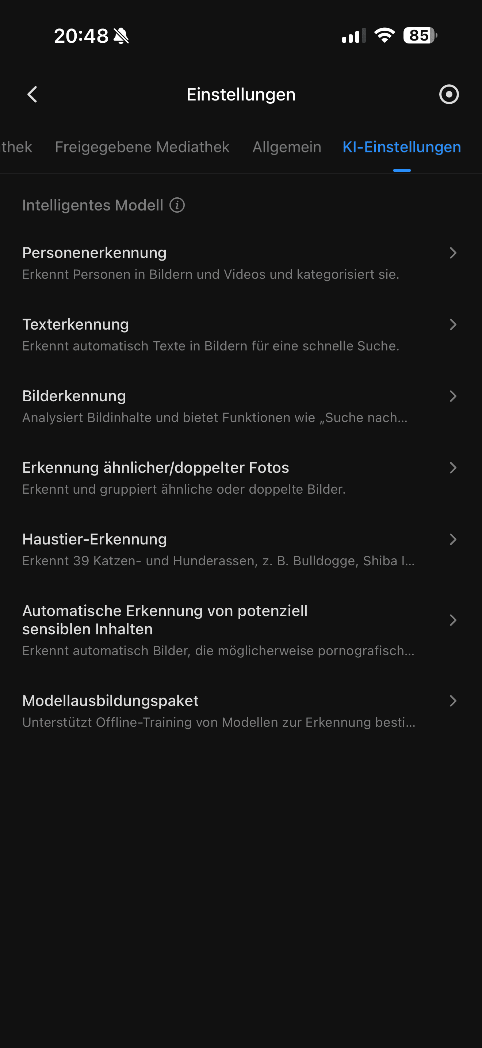Tap the Wi-Fi status icon
Screen dimensions: 482x1048
[x=385, y=35]
